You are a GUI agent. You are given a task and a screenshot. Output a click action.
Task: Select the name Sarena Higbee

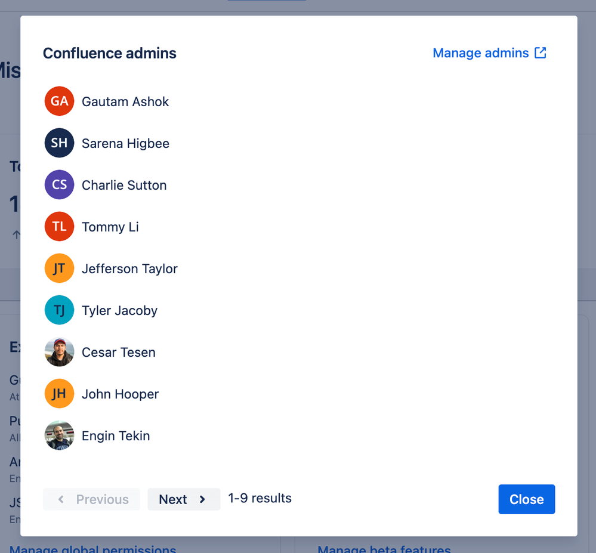(125, 144)
